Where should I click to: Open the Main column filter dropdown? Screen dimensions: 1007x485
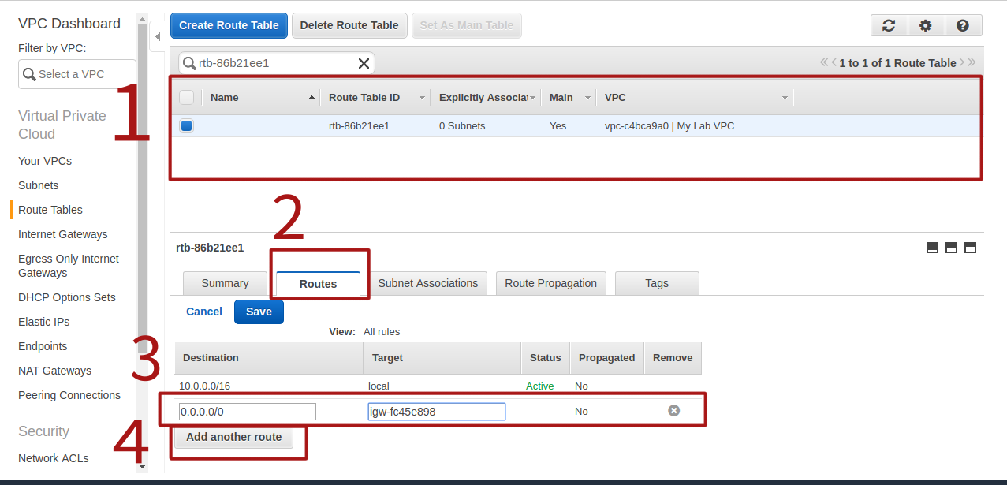pos(587,98)
